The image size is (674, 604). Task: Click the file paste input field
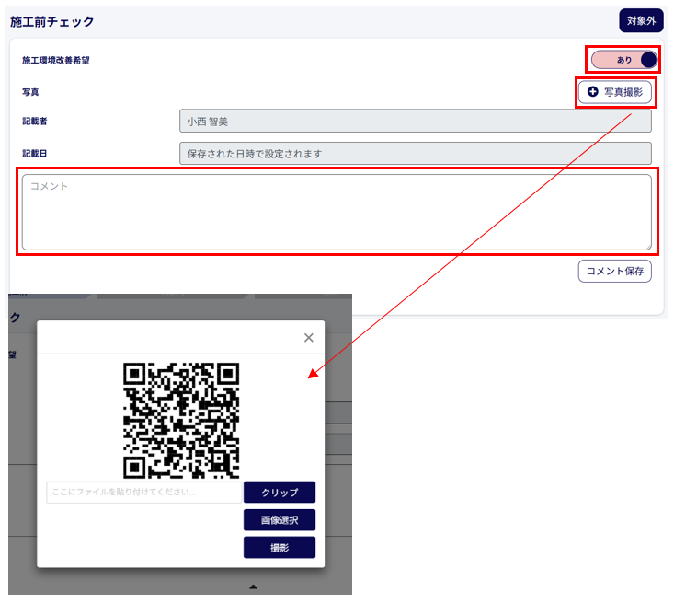coord(144,492)
